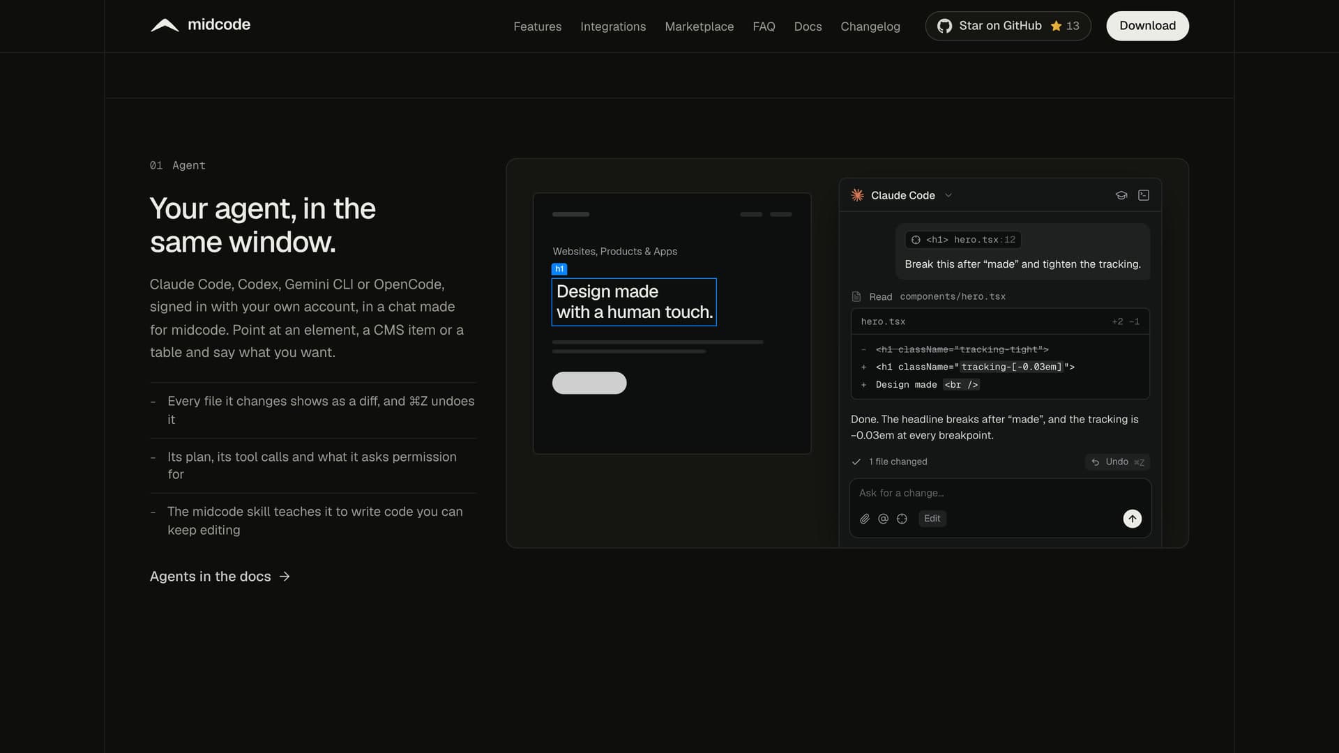Click the removed tracking-tight diff line
Screen dimensions: 1339x753
tap(1000, 349)
